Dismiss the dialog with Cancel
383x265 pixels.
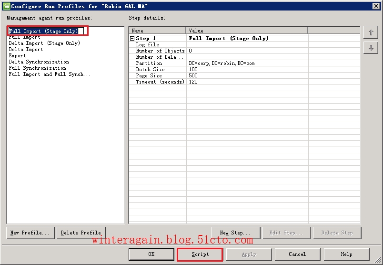point(298,254)
